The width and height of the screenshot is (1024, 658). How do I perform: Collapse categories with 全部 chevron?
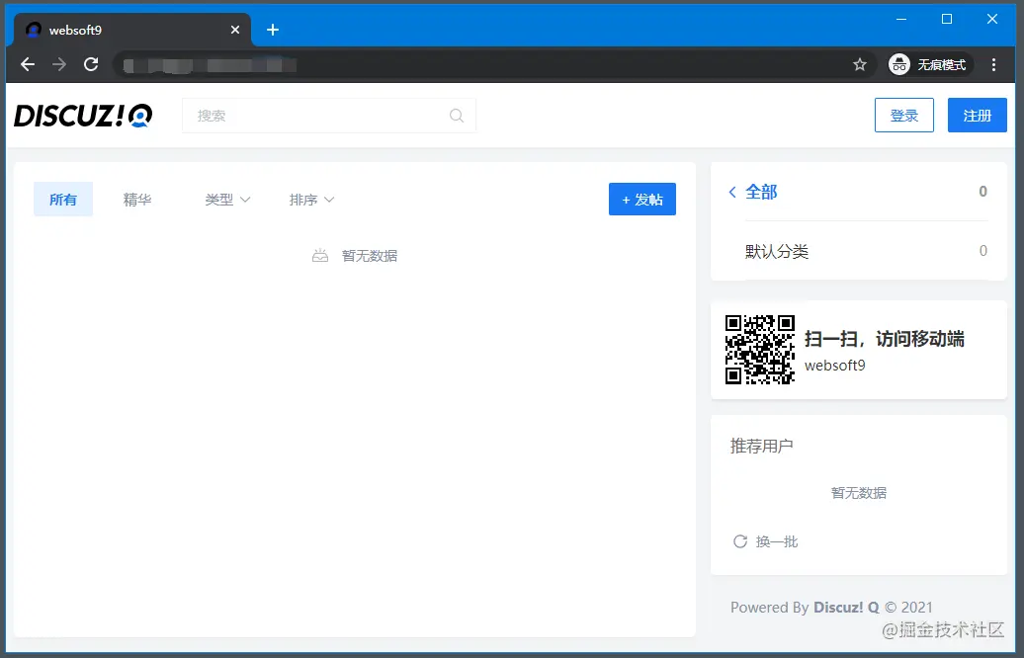[x=732, y=192]
